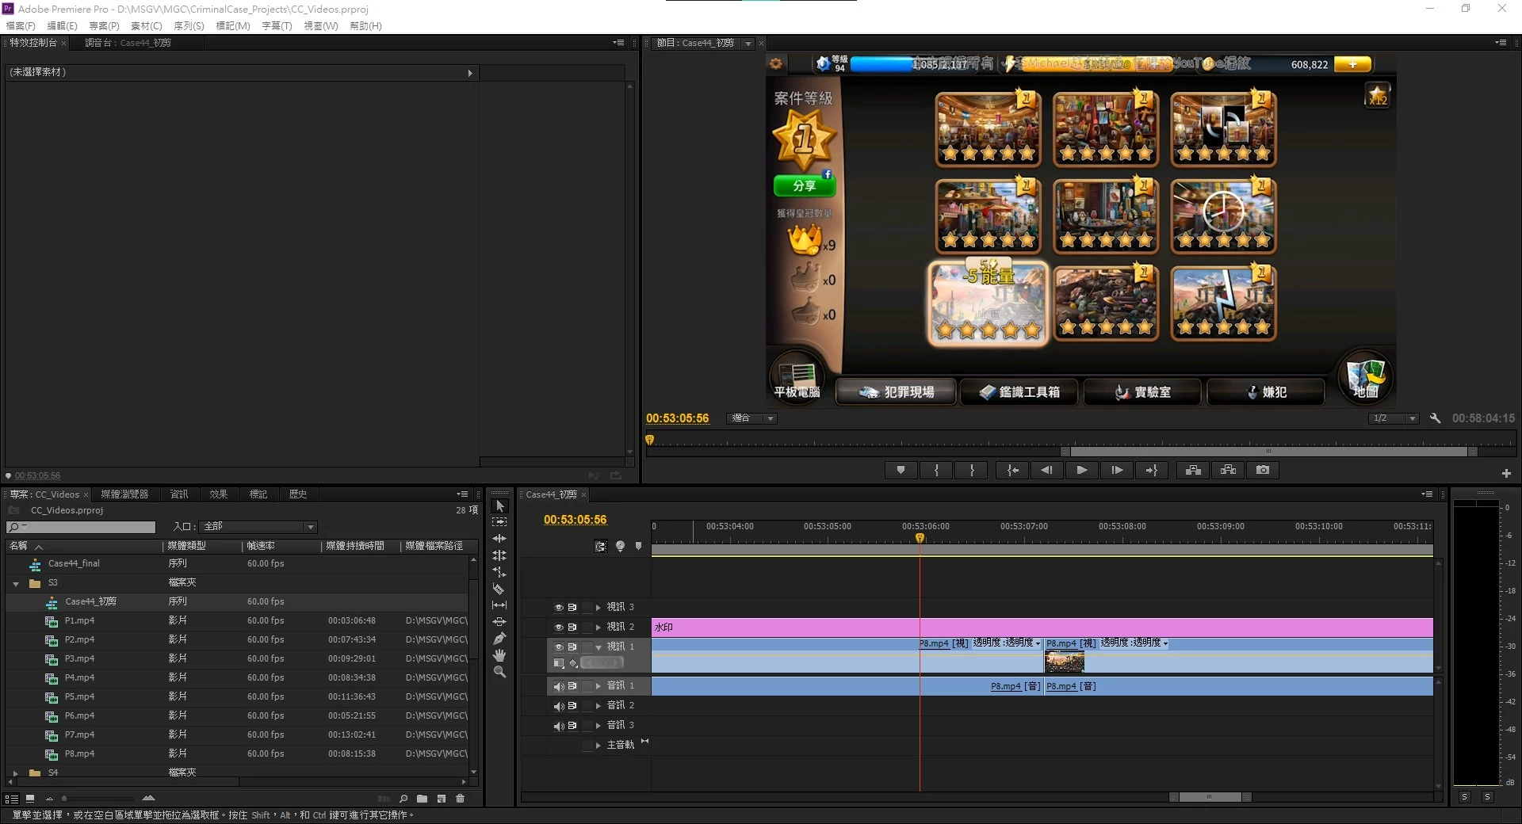The width and height of the screenshot is (1522, 824).
Task: Select the Hand tool
Action: click(499, 655)
